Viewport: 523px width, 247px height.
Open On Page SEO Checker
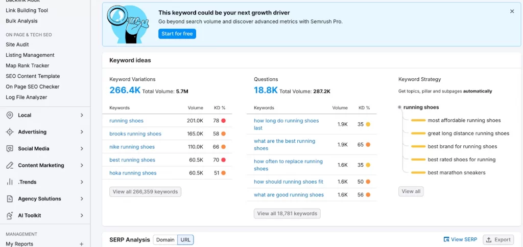pyautogui.click(x=32, y=86)
